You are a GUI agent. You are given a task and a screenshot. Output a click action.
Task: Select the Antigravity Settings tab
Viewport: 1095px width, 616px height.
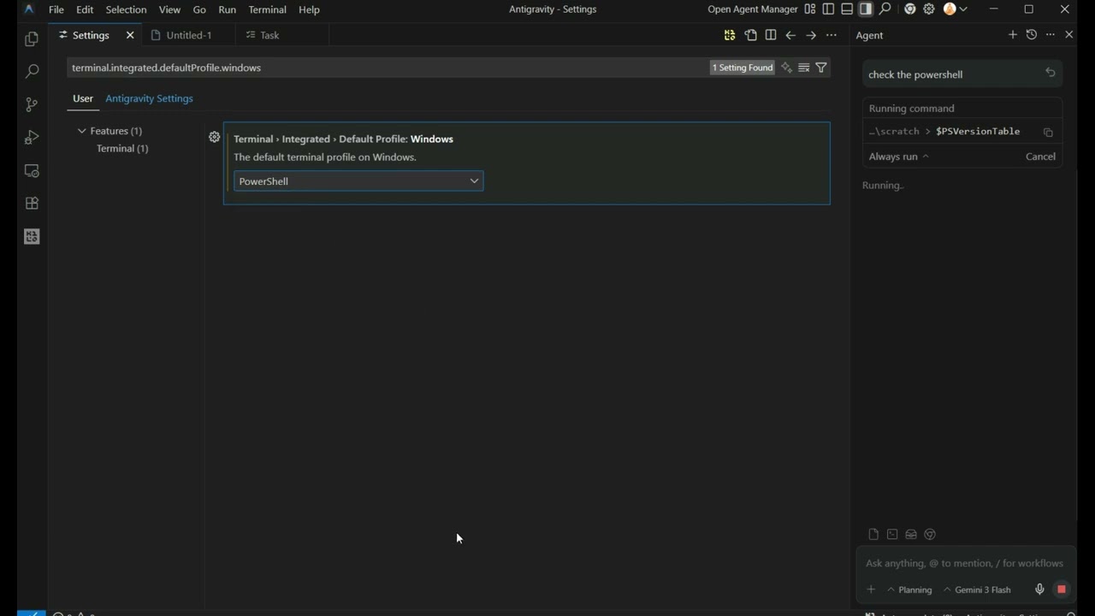149,98
